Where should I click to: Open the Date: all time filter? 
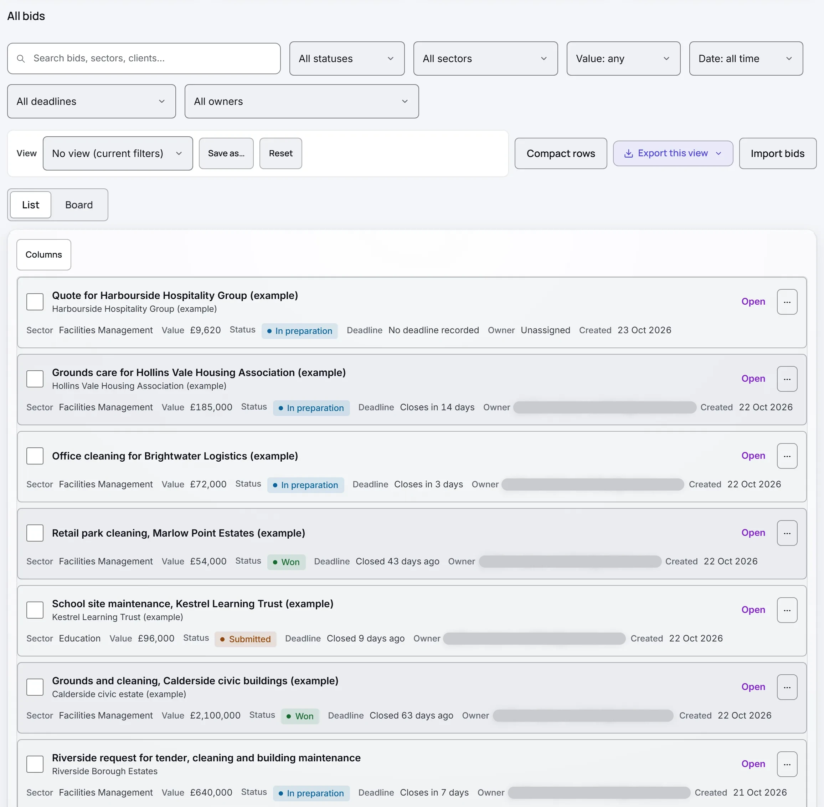pyautogui.click(x=746, y=59)
